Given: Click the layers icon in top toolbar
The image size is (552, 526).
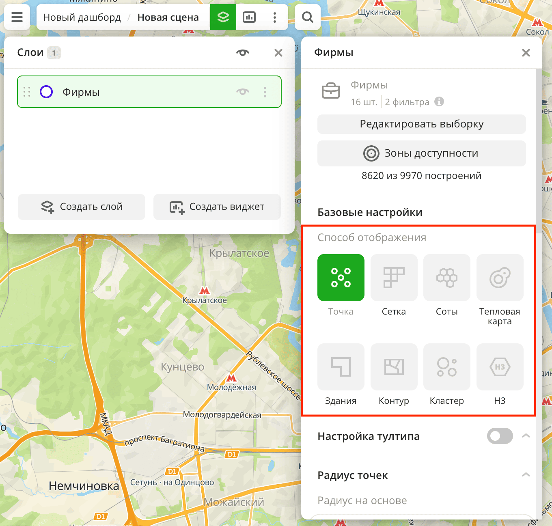Looking at the screenshot, I should (x=223, y=17).
